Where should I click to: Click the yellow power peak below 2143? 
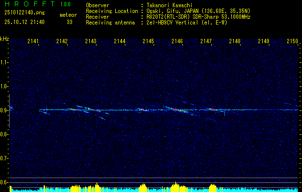(x=97, y=187)
